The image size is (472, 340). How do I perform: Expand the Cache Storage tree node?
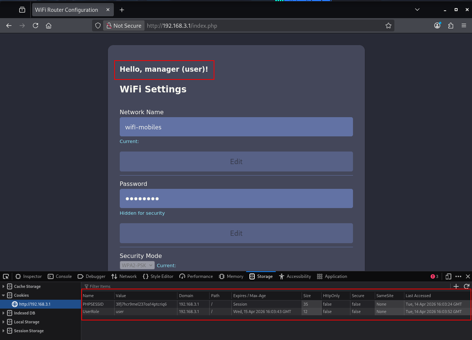4,286
